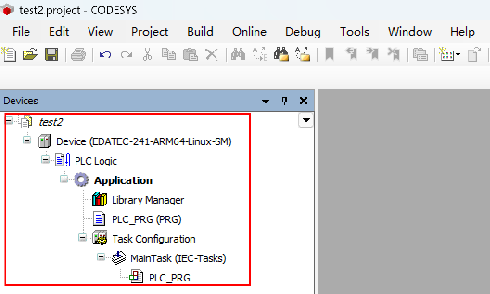490x294 pixels.
Task: Select Library Manager in the tree
Action: pyautogui.click(x=148, y=200)
